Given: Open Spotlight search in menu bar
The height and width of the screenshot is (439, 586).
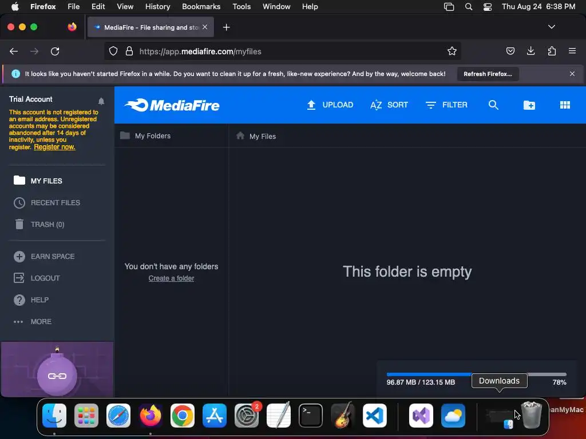Looking at the screenshot, I should tap(469, 7).
